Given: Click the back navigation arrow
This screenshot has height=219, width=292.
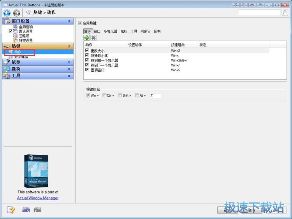Looking at the screenshot, I should click(7, 13).
